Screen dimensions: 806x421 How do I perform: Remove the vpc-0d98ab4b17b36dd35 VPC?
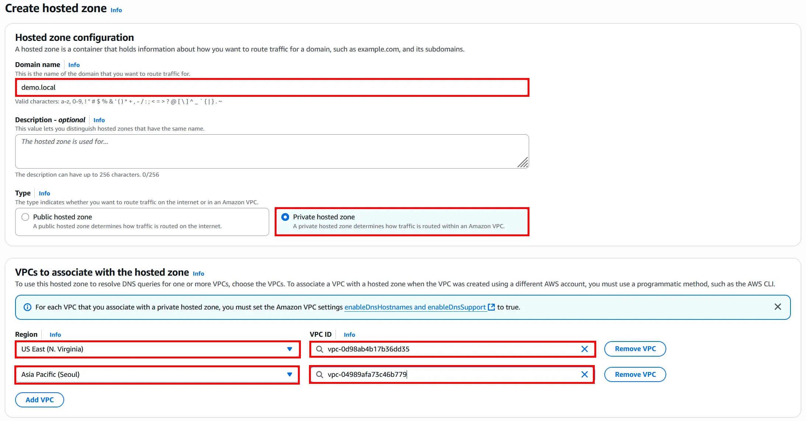pyautogui.click(x=635, y=349)
